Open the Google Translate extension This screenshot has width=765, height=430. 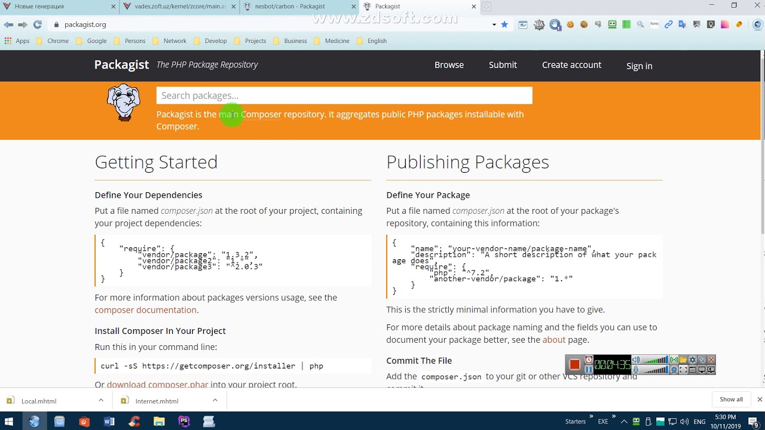point(683,24)
